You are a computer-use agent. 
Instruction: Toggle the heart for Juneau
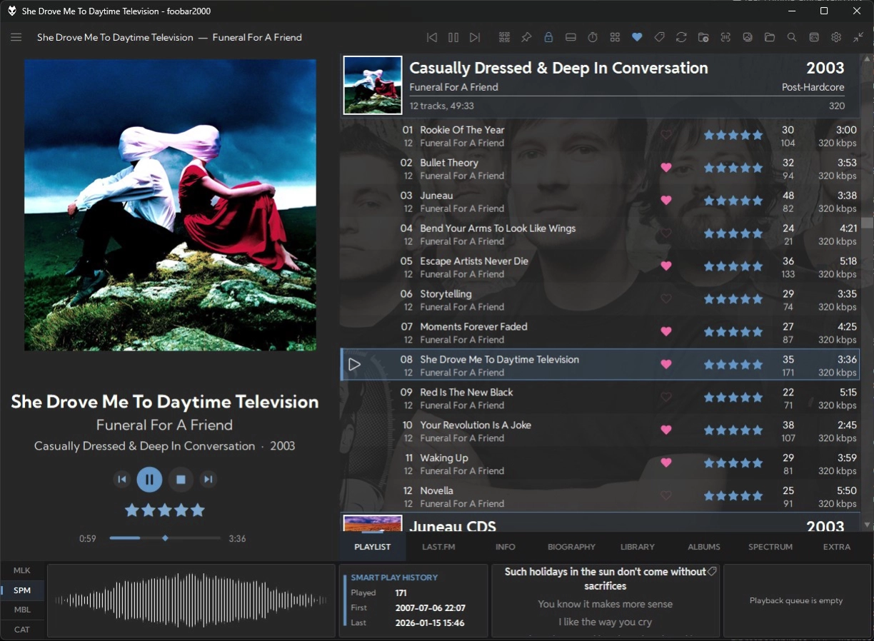pyautogui.click(x=666, y=201)
